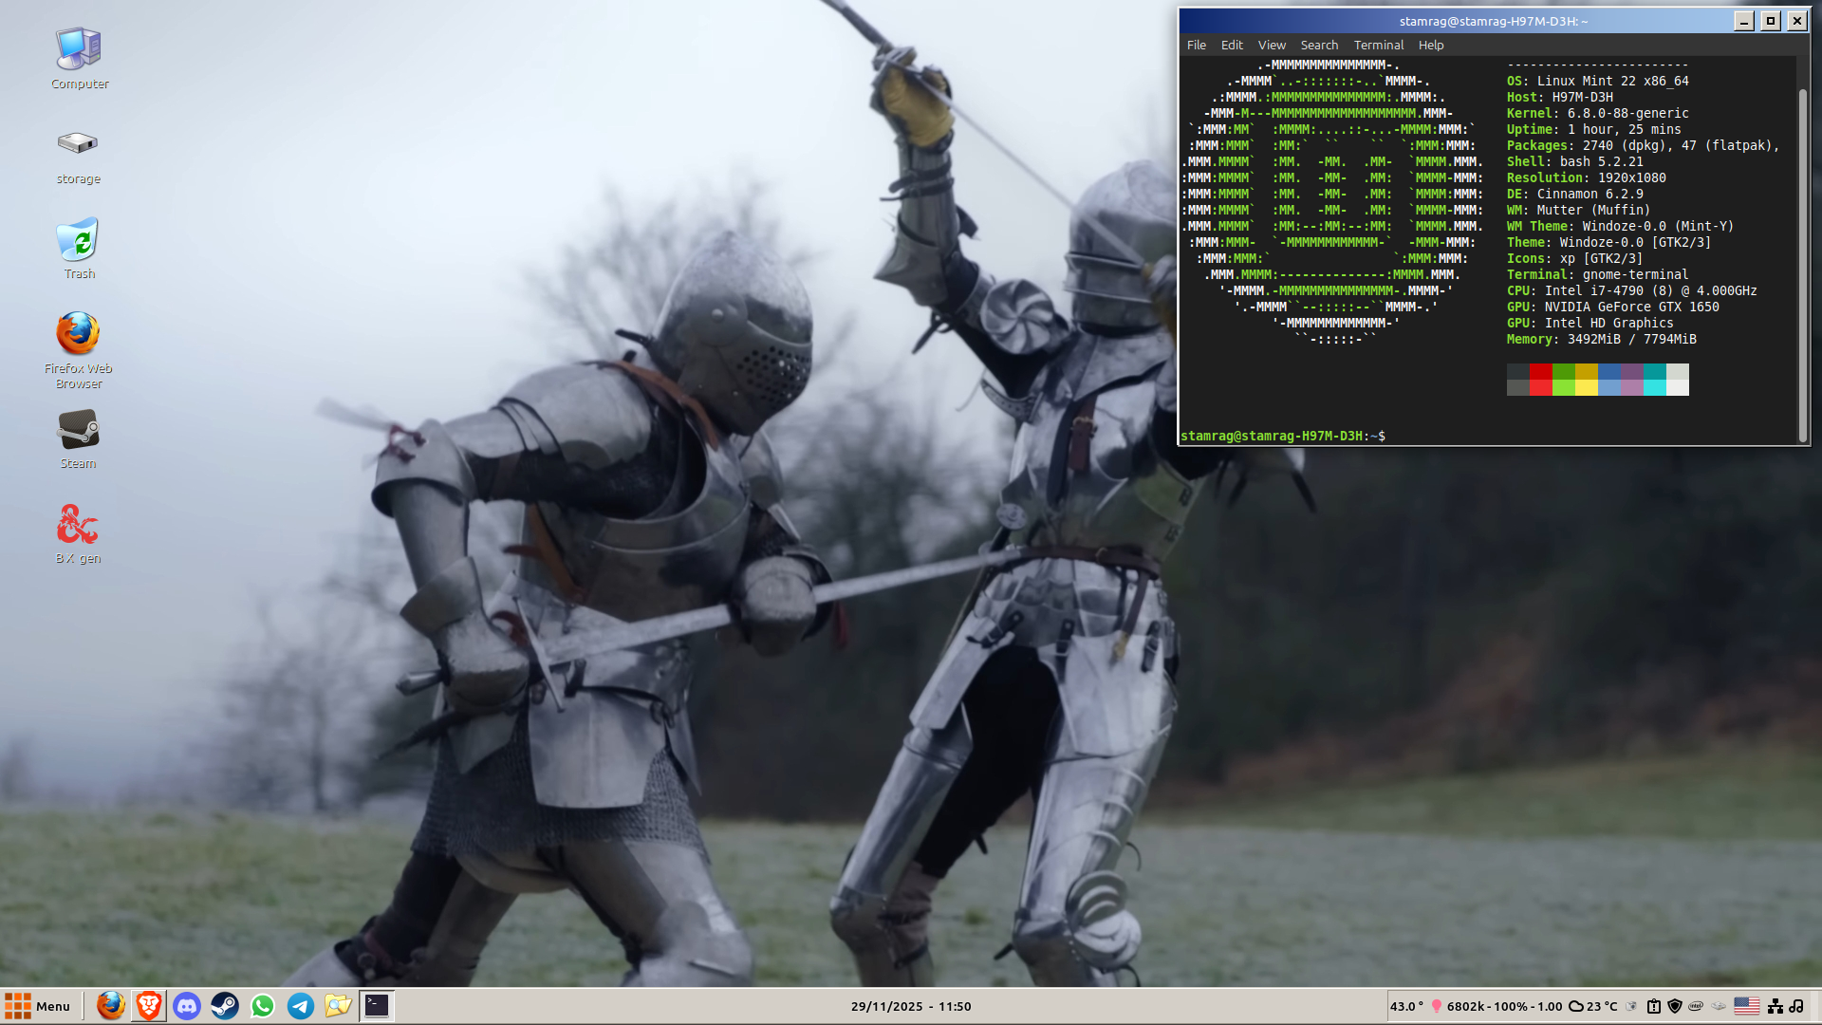Open Firefox Web Browser desktop icon

(78, 335)
